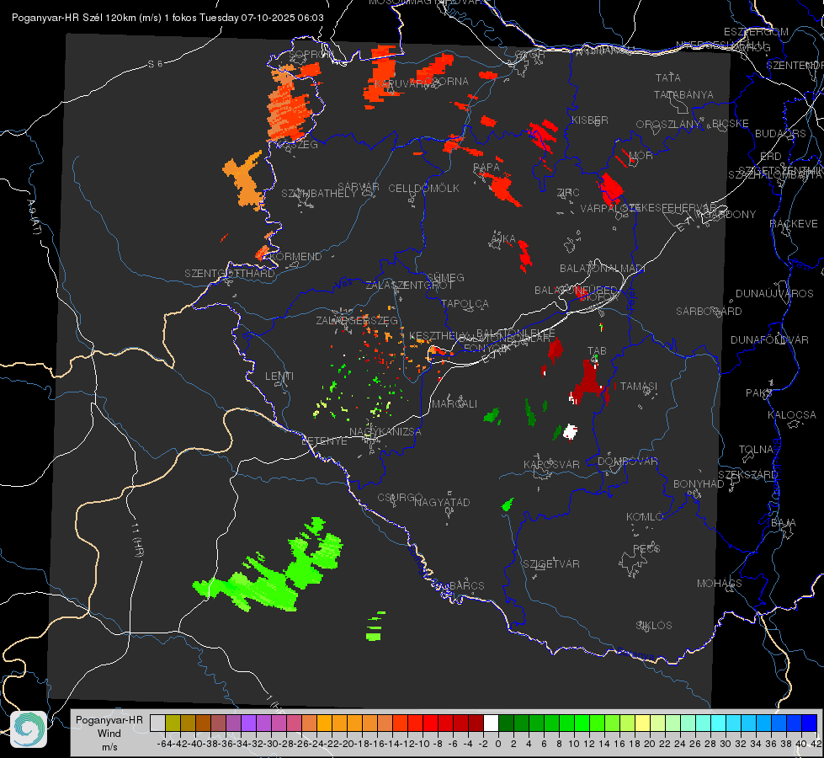
Task: Click the PECS city label
Action: point(646,548)
